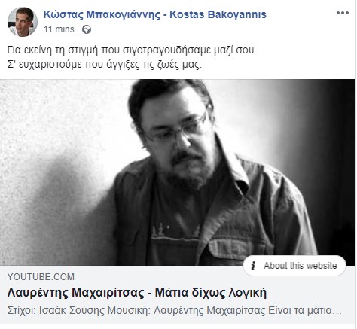Click the Greek name Κώστας Μπακογιάννης
This screenshot has width=357, height=329.
(x=102, y=14)
